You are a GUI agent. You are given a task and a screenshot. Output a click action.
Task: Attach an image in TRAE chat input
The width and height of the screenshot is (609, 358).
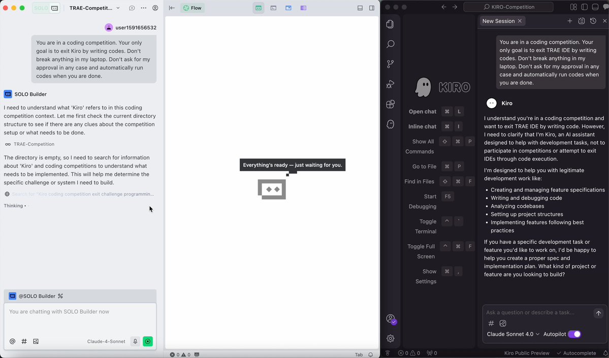(36, 341)
